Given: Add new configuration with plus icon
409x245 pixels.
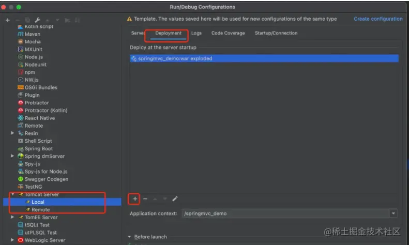Looking at the screenshot, I should click(8, 20).
